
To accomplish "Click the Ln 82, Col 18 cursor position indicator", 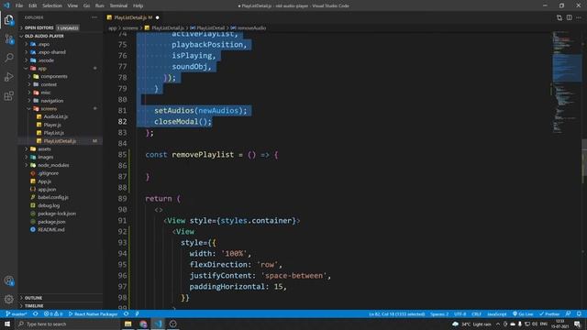I will pos(397,313).
